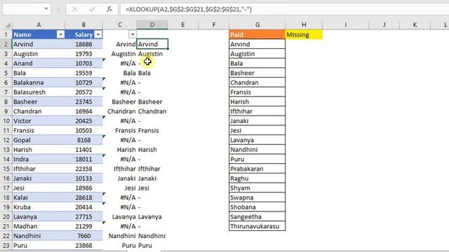The width and height of the screenshot is (449, 252).
Task: Click the Insert Function fx icon
Action: [109, 9]
